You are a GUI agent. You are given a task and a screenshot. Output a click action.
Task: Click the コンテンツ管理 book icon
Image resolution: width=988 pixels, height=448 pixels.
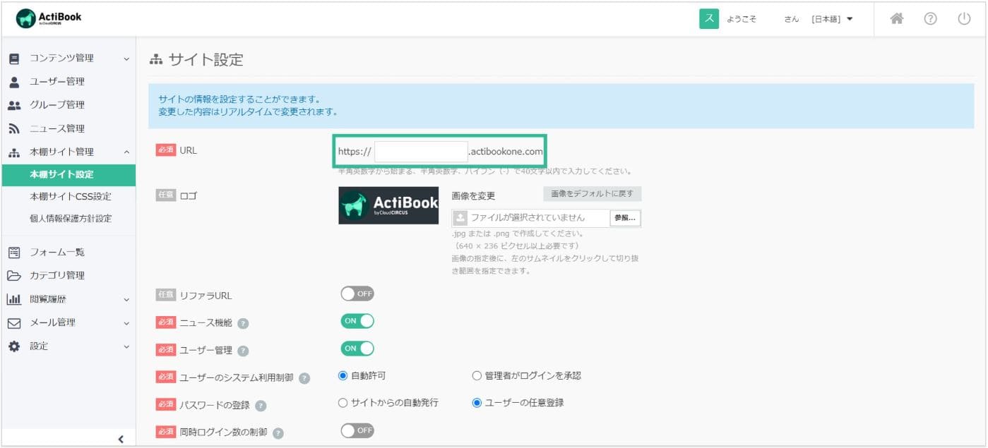point(14,59)
